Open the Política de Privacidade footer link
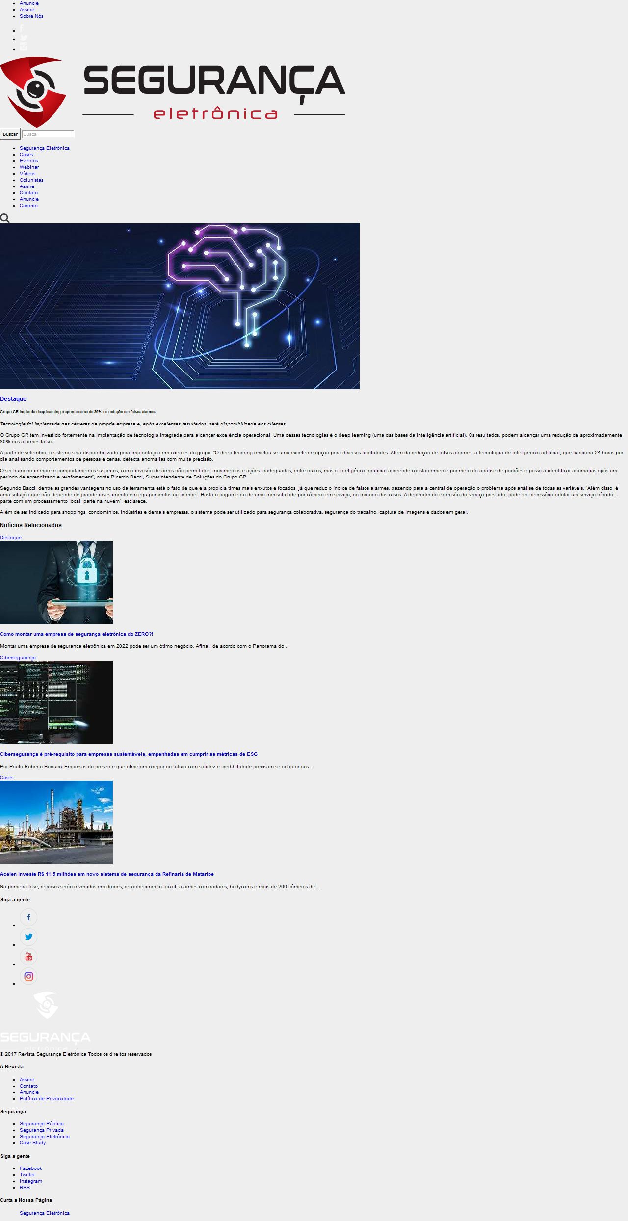628x1221 pixels. pos(47,1099)
